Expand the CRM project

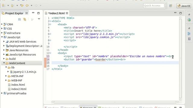click(2, 24)
